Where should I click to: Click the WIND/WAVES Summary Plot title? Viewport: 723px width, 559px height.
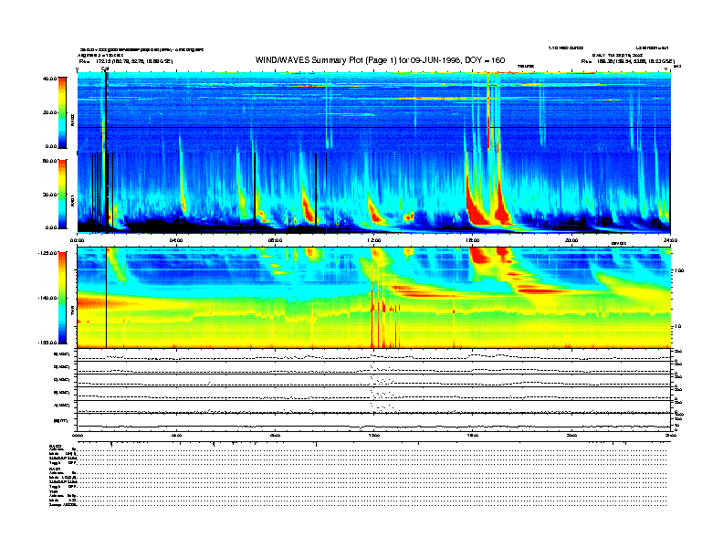(x=380, y=60)
